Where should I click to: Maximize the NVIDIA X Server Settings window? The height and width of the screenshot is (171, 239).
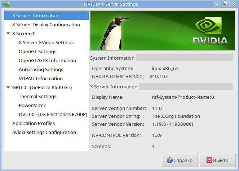point(225,4)
